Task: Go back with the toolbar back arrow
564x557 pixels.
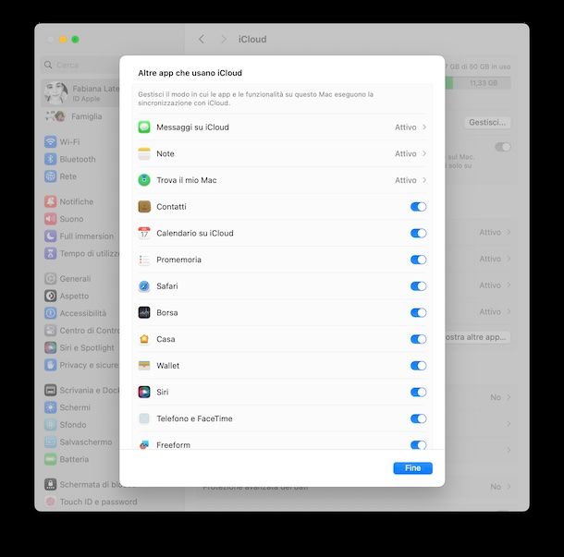Action: [202, 39]
